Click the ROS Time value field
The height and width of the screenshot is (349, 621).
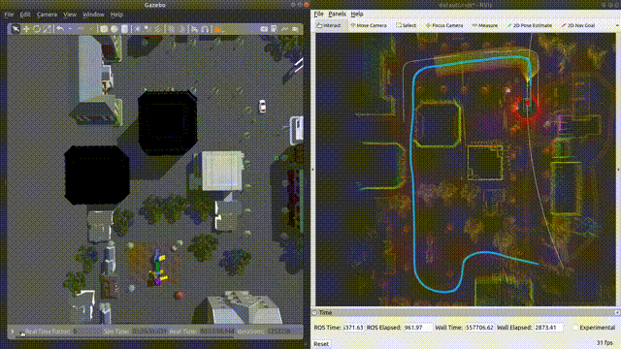click(353, 328)
